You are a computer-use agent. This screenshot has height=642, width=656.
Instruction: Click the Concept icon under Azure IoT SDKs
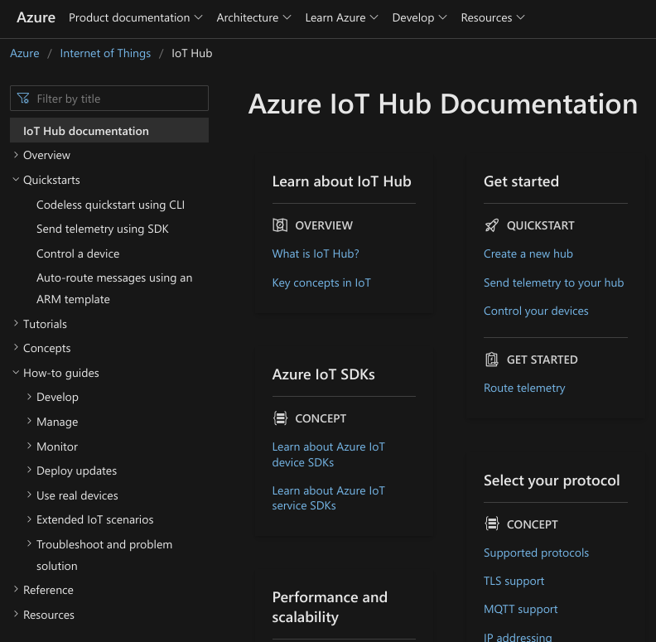(x=280, y=418)
